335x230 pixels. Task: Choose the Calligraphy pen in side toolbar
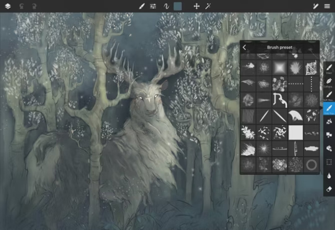[x=329, y=82]
